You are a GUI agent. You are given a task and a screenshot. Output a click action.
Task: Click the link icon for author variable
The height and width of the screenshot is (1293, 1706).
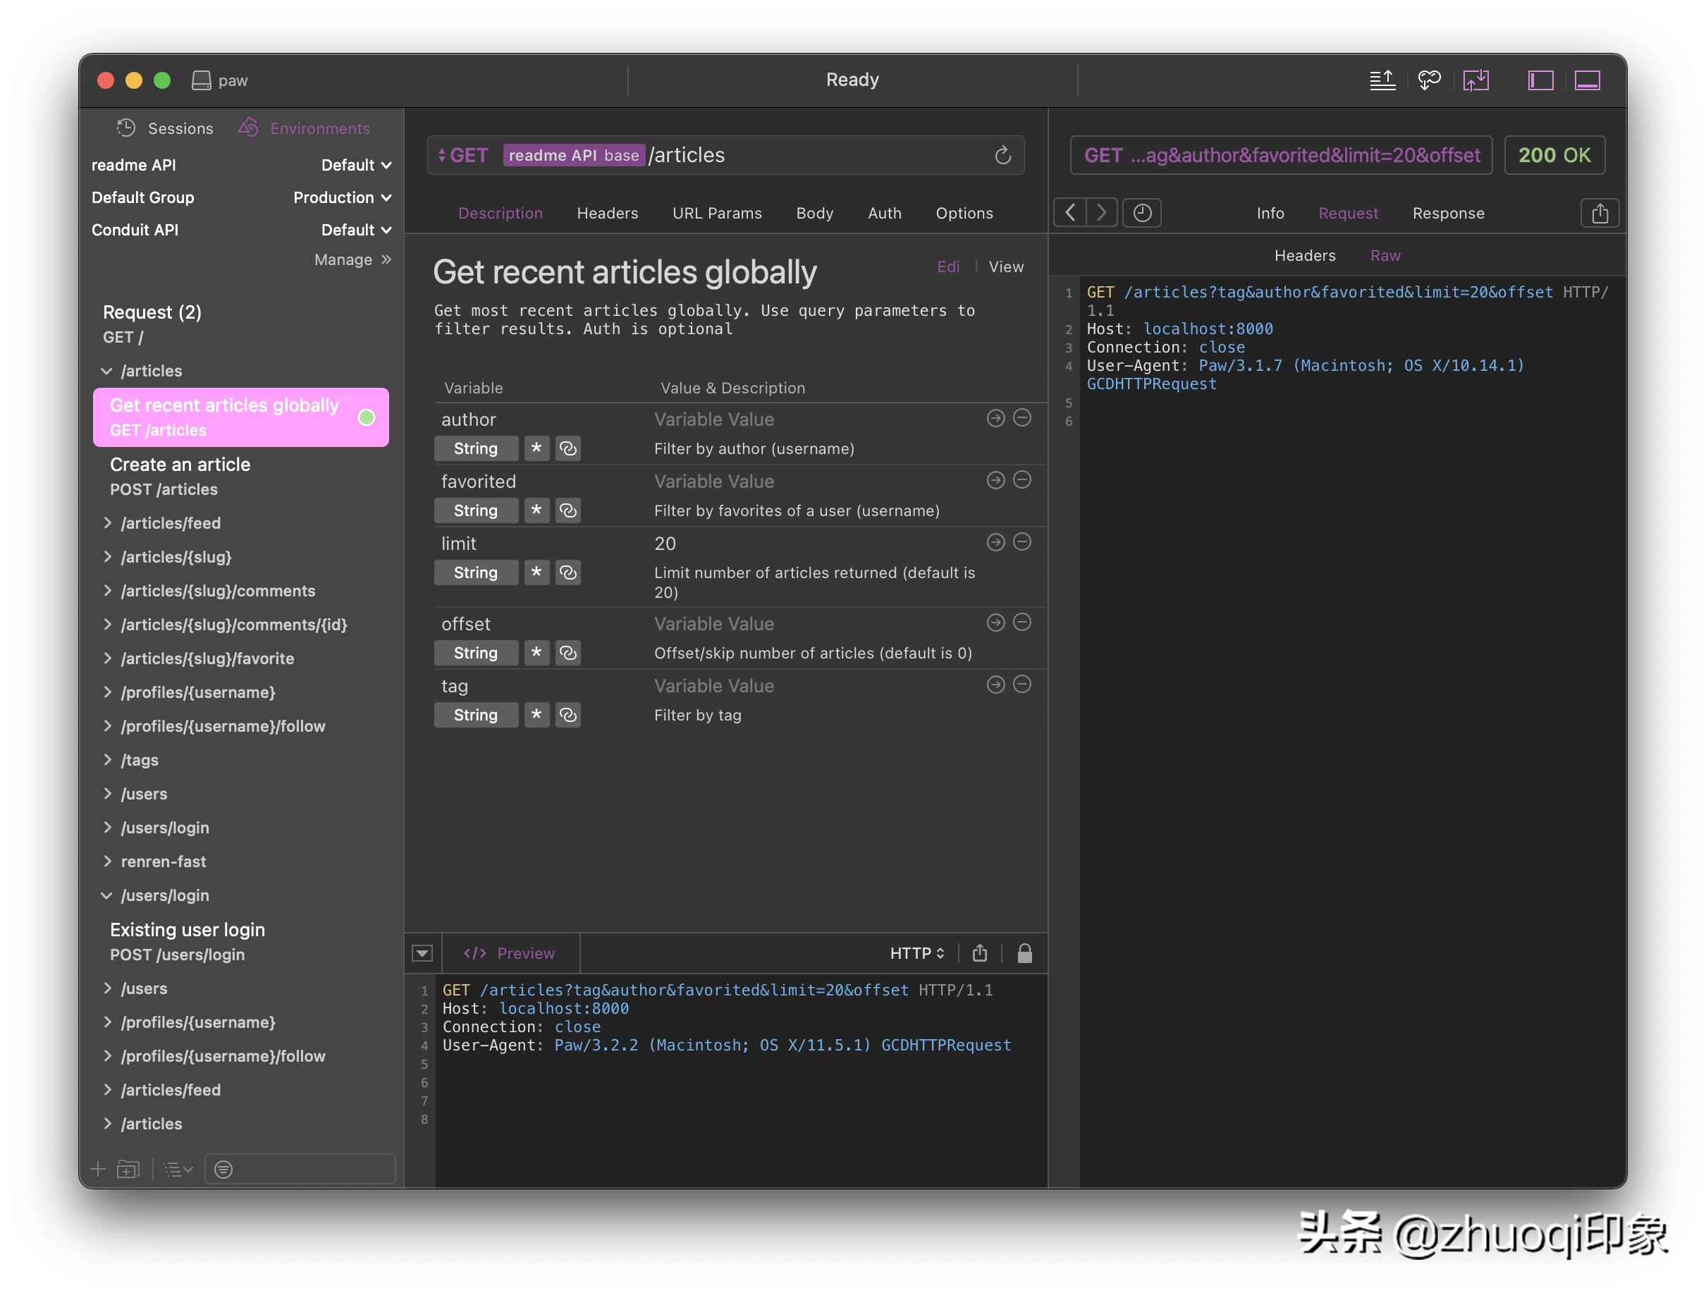point(568,449)
